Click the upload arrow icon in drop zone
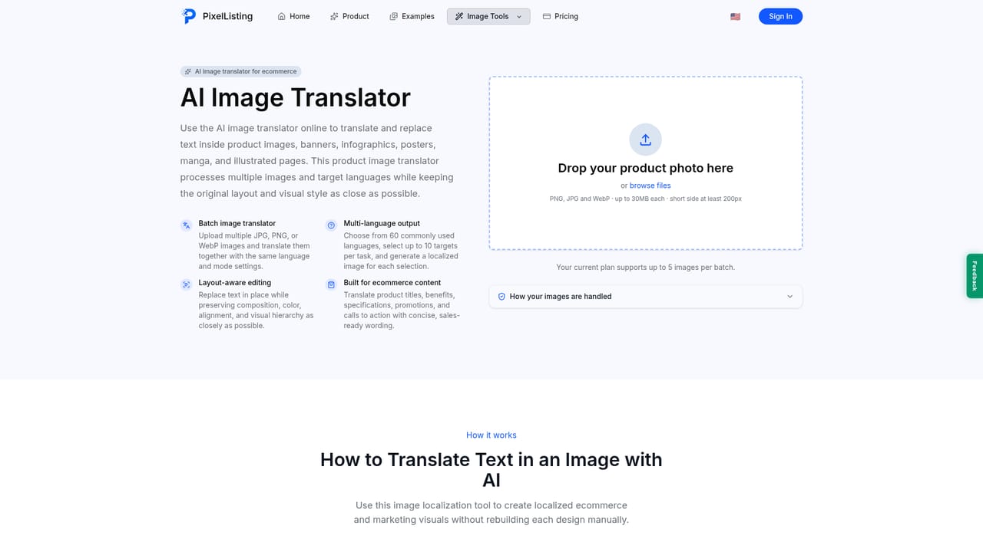Image resolution: width=983 pixels, height=552 pixels. click(645, 140)
